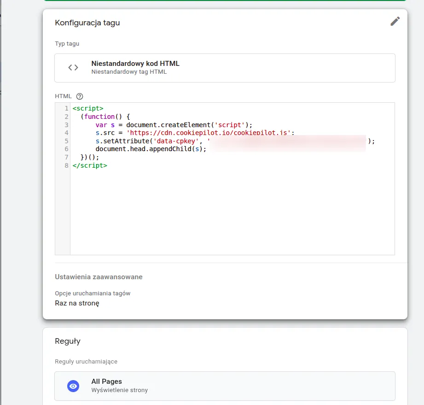Click the pencil edit icon for tag configuration
Viewport: 424px width, 405px height.
point(395,21)
